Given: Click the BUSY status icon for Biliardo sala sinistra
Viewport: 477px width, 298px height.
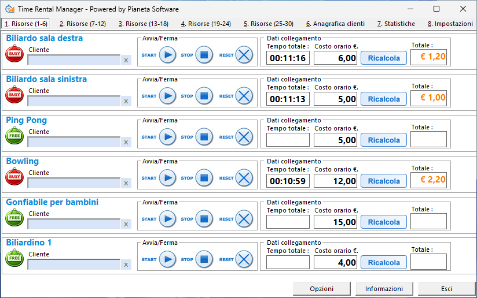Looking at the screenshot, I should point(14,94).
